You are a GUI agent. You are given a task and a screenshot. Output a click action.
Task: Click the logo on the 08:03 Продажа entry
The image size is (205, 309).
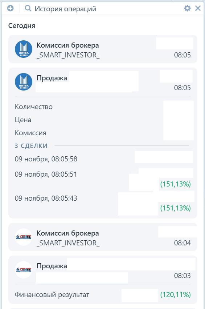[x=24, y=270]
